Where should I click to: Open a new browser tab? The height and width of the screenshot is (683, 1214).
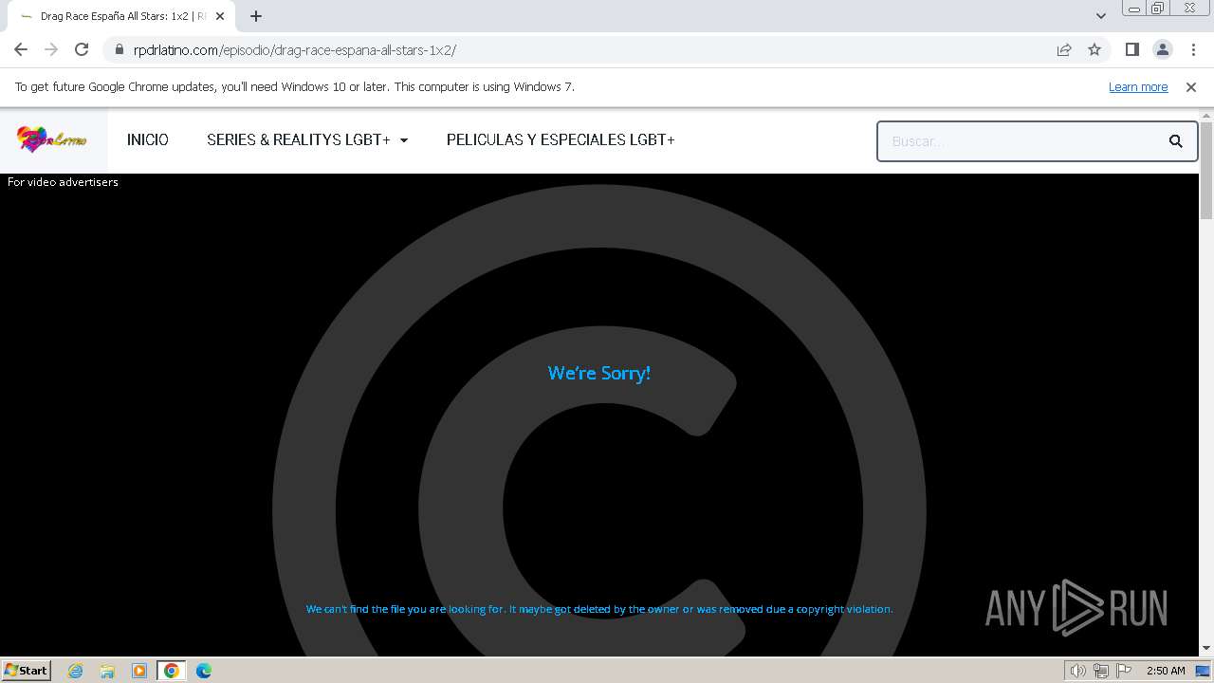point(256,16)
